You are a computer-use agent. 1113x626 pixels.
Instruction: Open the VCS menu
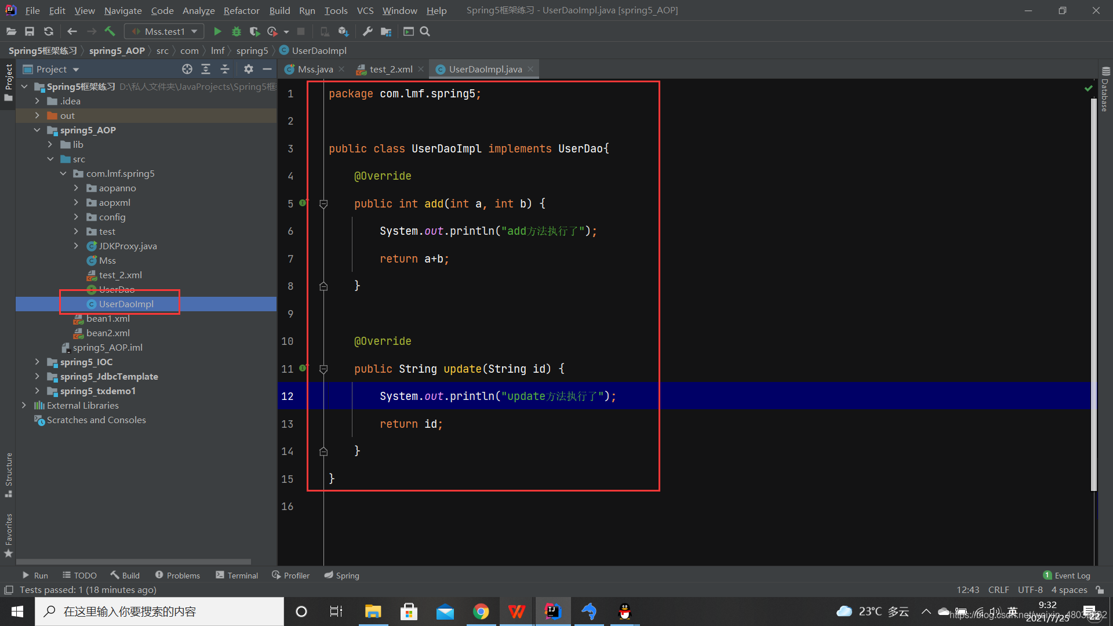pos(365,10)
